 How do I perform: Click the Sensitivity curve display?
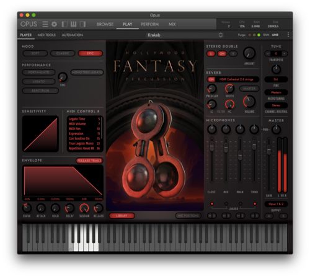tap(40, 134)
